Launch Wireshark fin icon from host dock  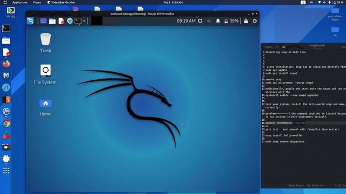6,87
